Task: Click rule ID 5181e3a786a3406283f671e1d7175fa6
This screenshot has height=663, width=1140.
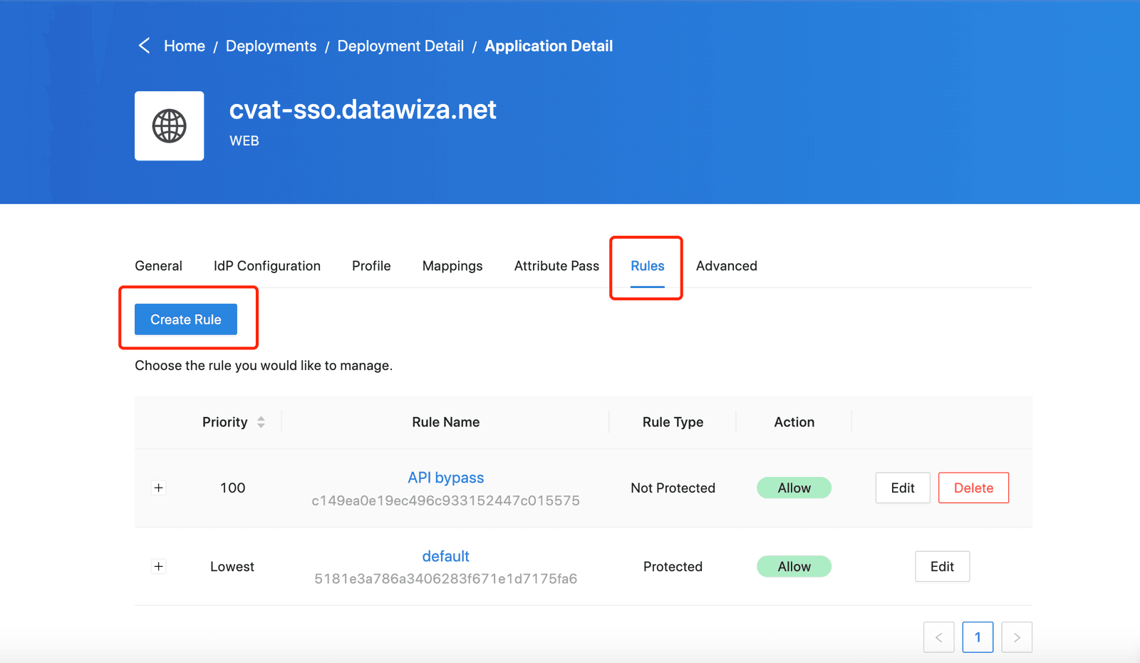Action: point(446,579)
